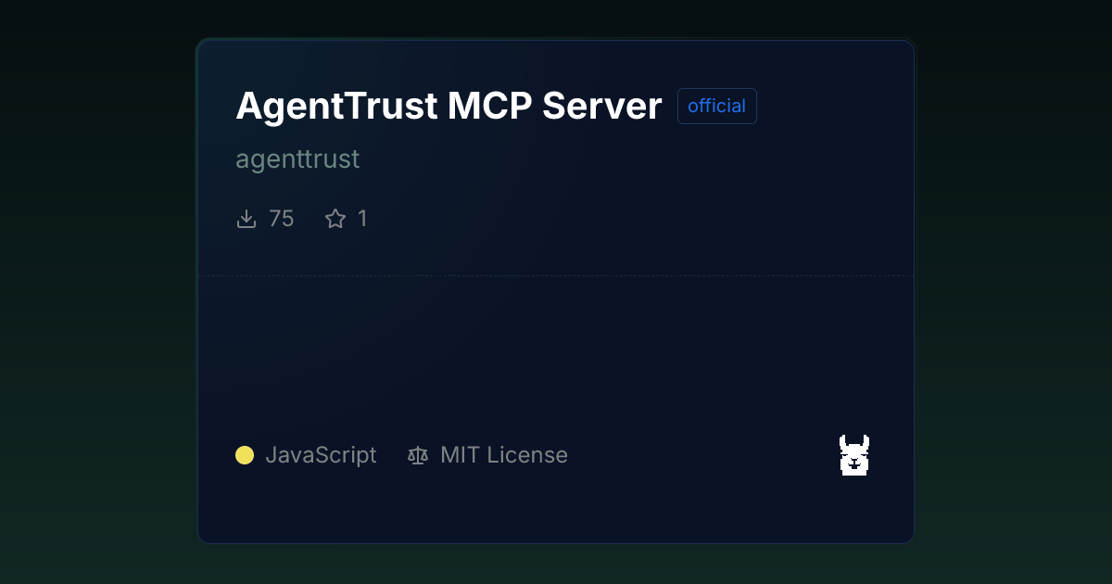Screen dimensions: 1112x584
Task: Click the yellow JavaScript language dot
Action: click(x=245, y=455)
